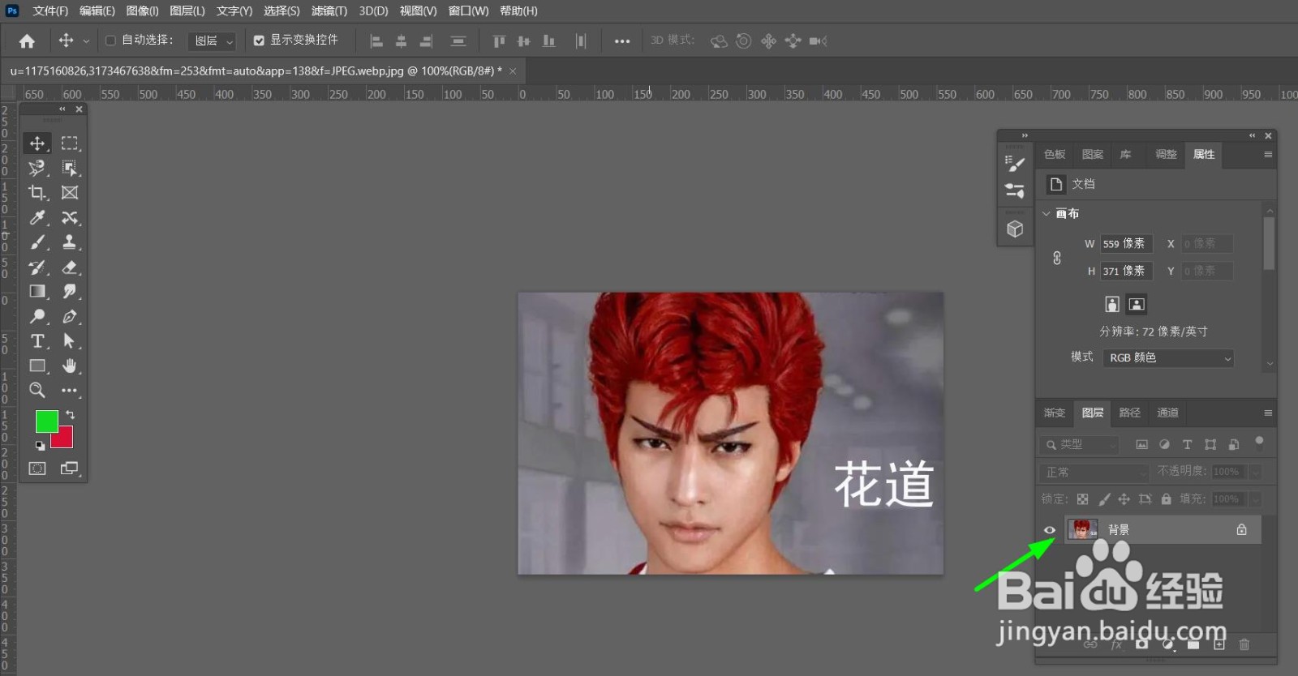Open the Layers panel menu
Viewport: 1298px width, 676px height.
(x=1268, y=413)
